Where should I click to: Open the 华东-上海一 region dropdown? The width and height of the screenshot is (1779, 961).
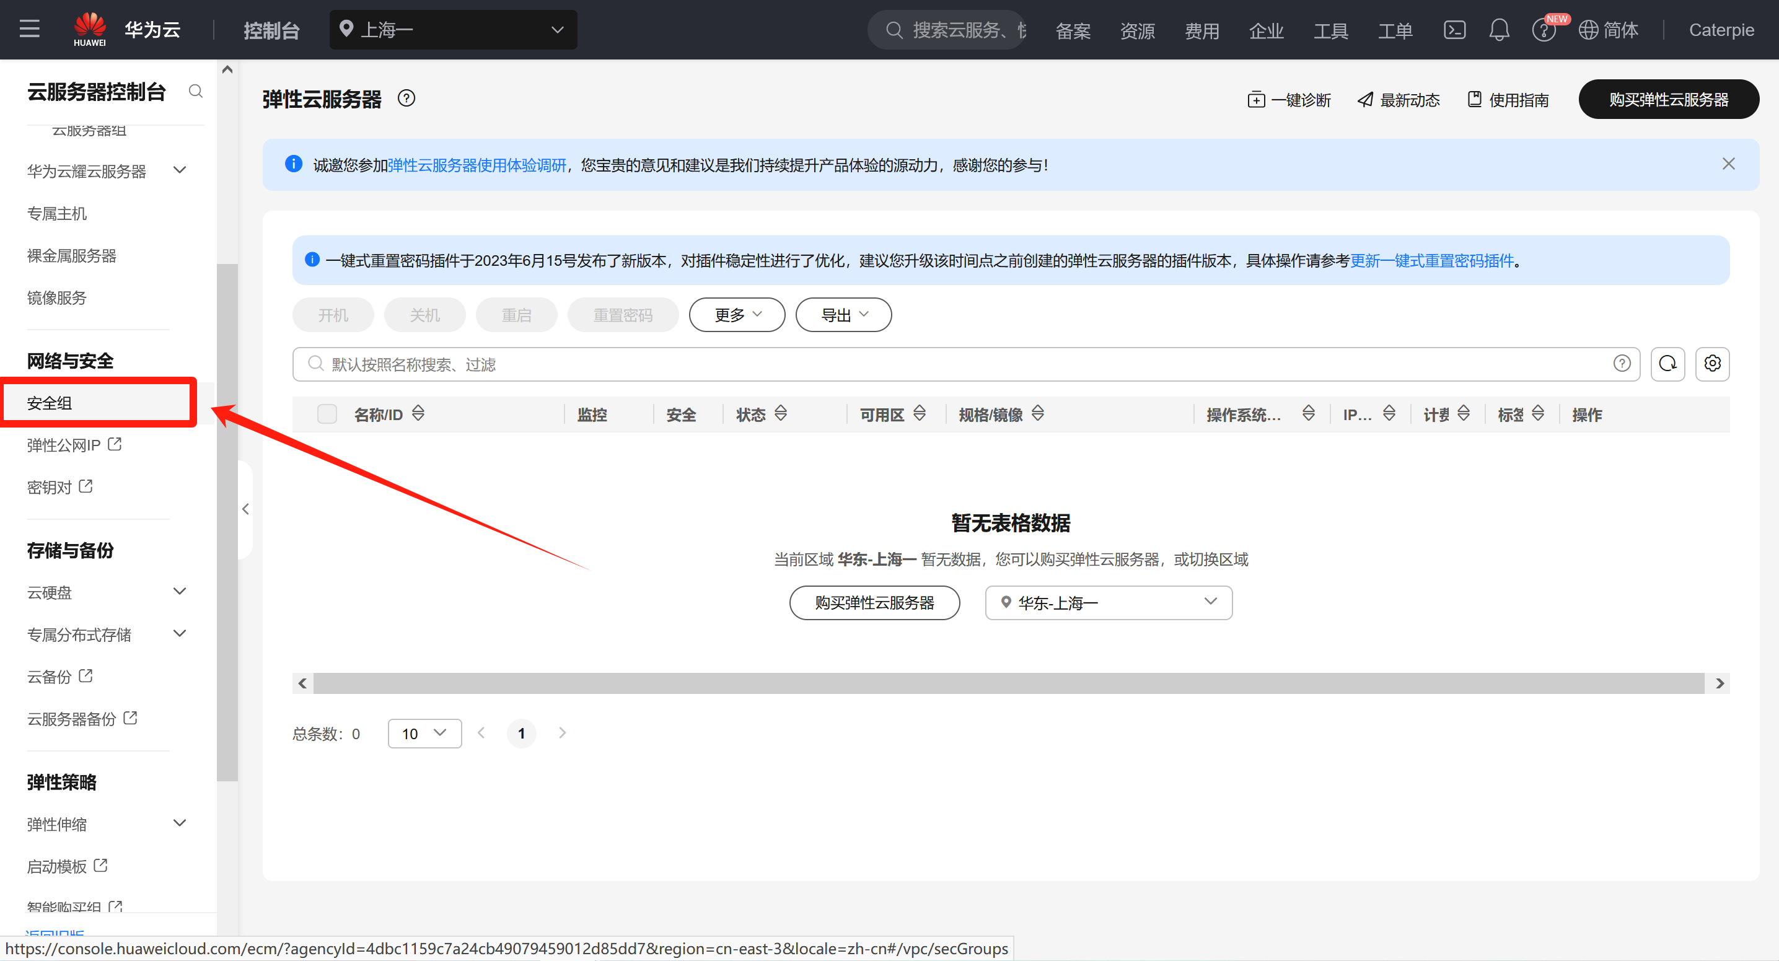tap(1109, 602)
